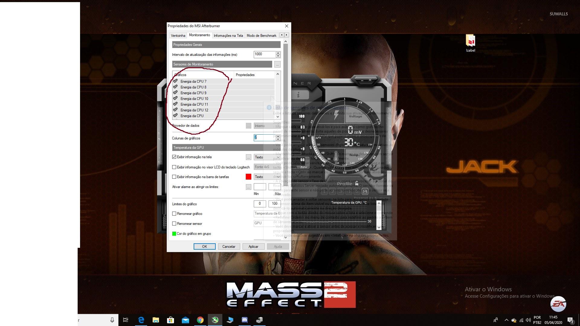The image size is (580, 326).
Task: Click Afterburner profile lock icon
Action: (357, 183)
